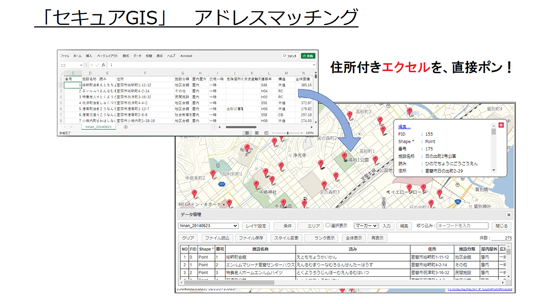Click the red pin on 高砂1公園
The height and width of the screenshot is (304, 556).
point(344,157)
